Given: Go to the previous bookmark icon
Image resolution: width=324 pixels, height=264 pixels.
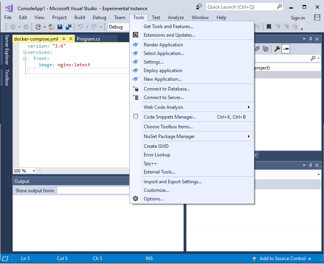Looking at the screenshot, I should click(x=278, y=27).
